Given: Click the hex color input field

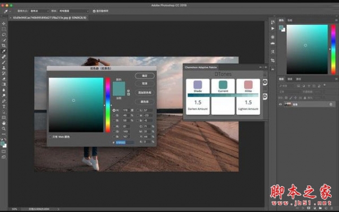Looking at the screenshot, I should 124,142.
